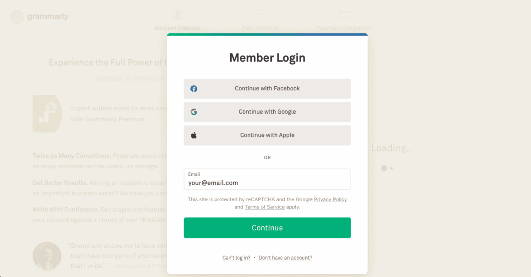Open the Terms of Service link
Viewport: 531px width, 277px height.
265,207
